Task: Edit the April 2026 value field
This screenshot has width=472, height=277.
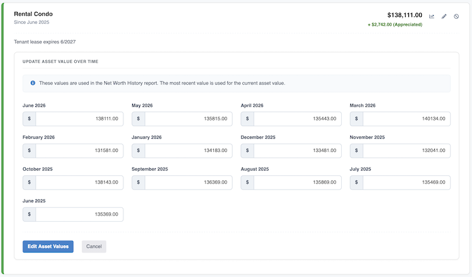Action: click(x=298, y=119)
